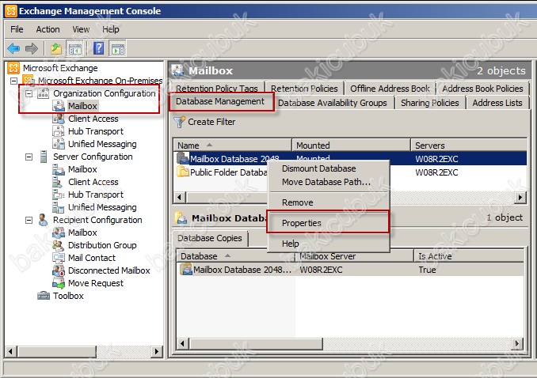The width and height of the screenshot is (537, 378).
Task: Click the database list's right scroll arrow
Action: [x=520, y=198]
